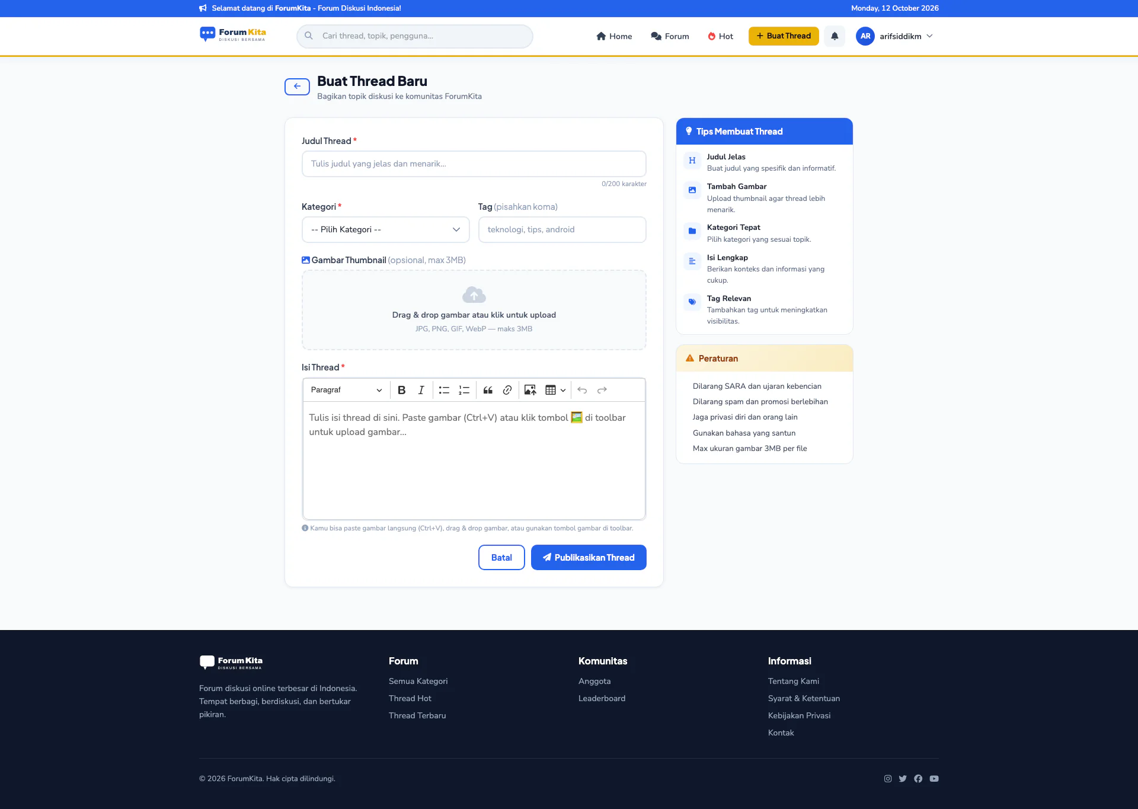Toggle bold formatting in editor toolbar
This screenshot has height=809, width=1138.
click(x=401, y=390)
